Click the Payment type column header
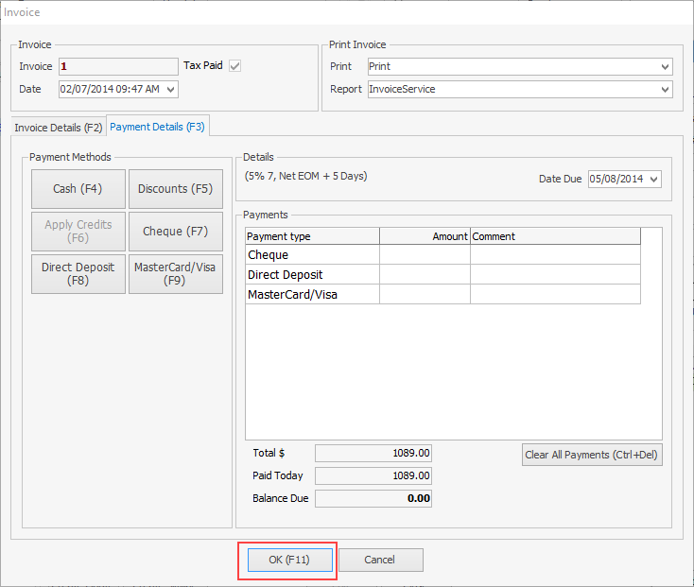Image resolution: width=694 pixels, height=587 pixels. 312,236
